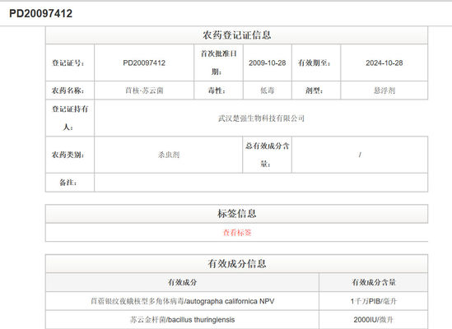Click the pesticide category 杀虫剂 cell
Image resolution: width=452 pixels, height=329 pixels.
coord(169,155)
